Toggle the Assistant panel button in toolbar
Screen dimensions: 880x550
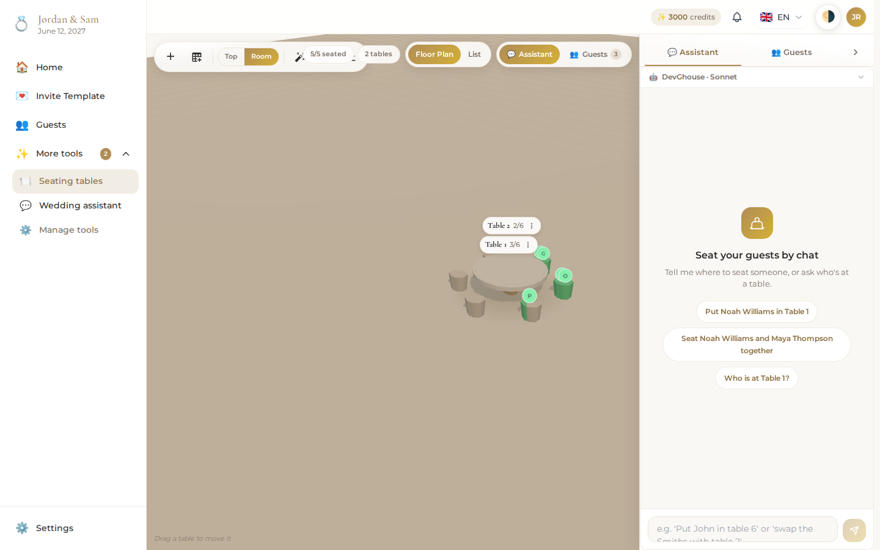(529, 54)
